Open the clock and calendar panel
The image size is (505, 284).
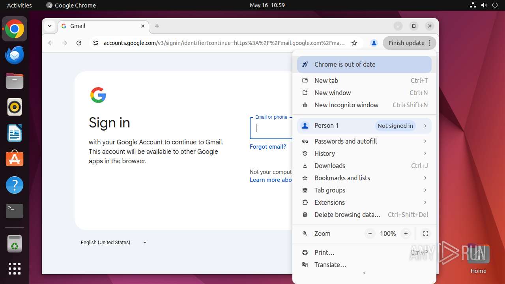tap(267, 5)
